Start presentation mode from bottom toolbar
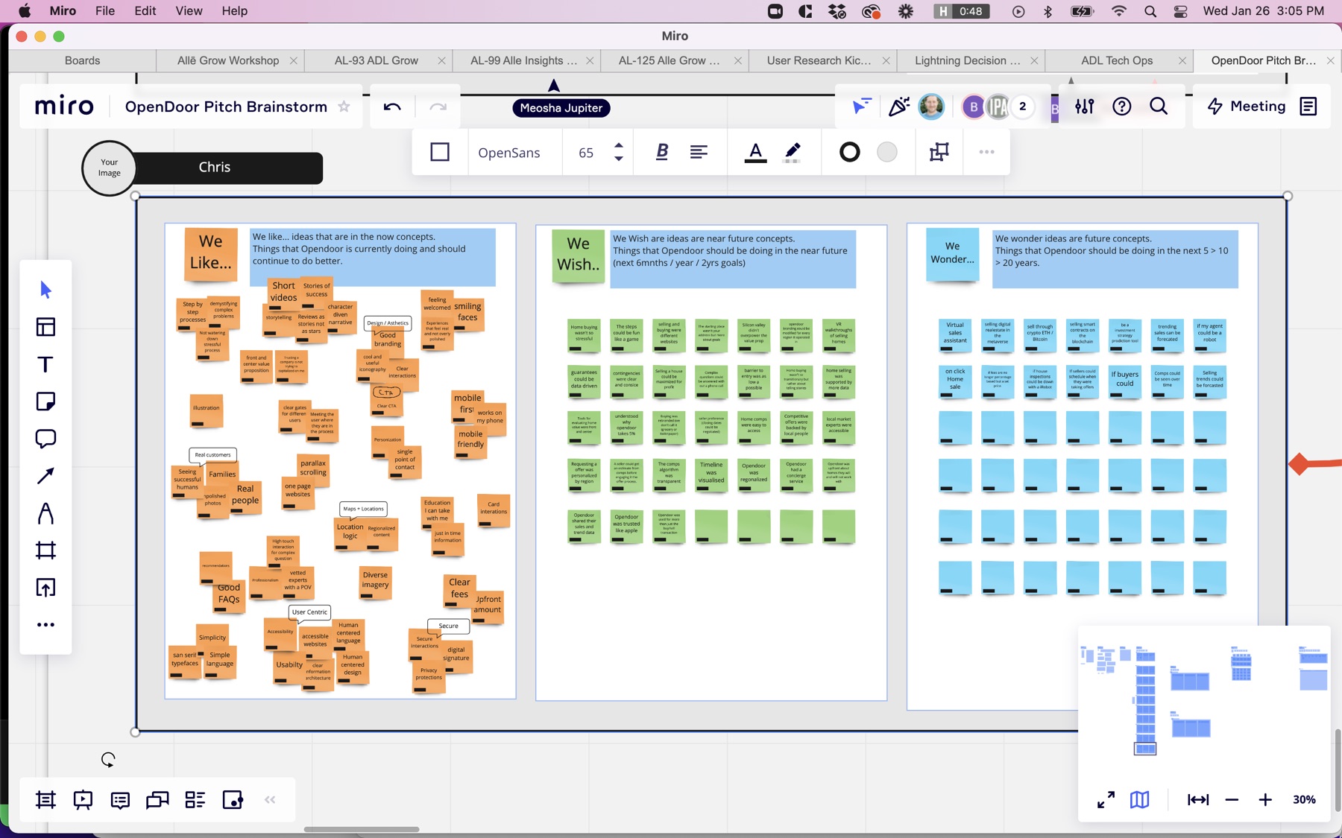Image resolution: width=1342 pixels, height=838 pixels. (83, 800)
